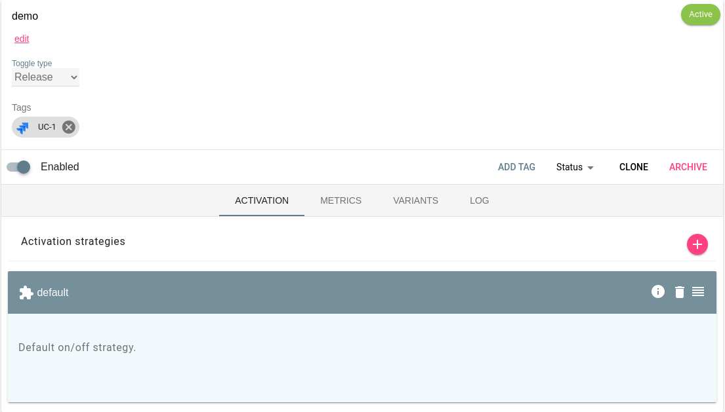The width and height of the screenshot is (725, 412).
Task: Select the ACTIVATION tab
Action: [261, 200]
